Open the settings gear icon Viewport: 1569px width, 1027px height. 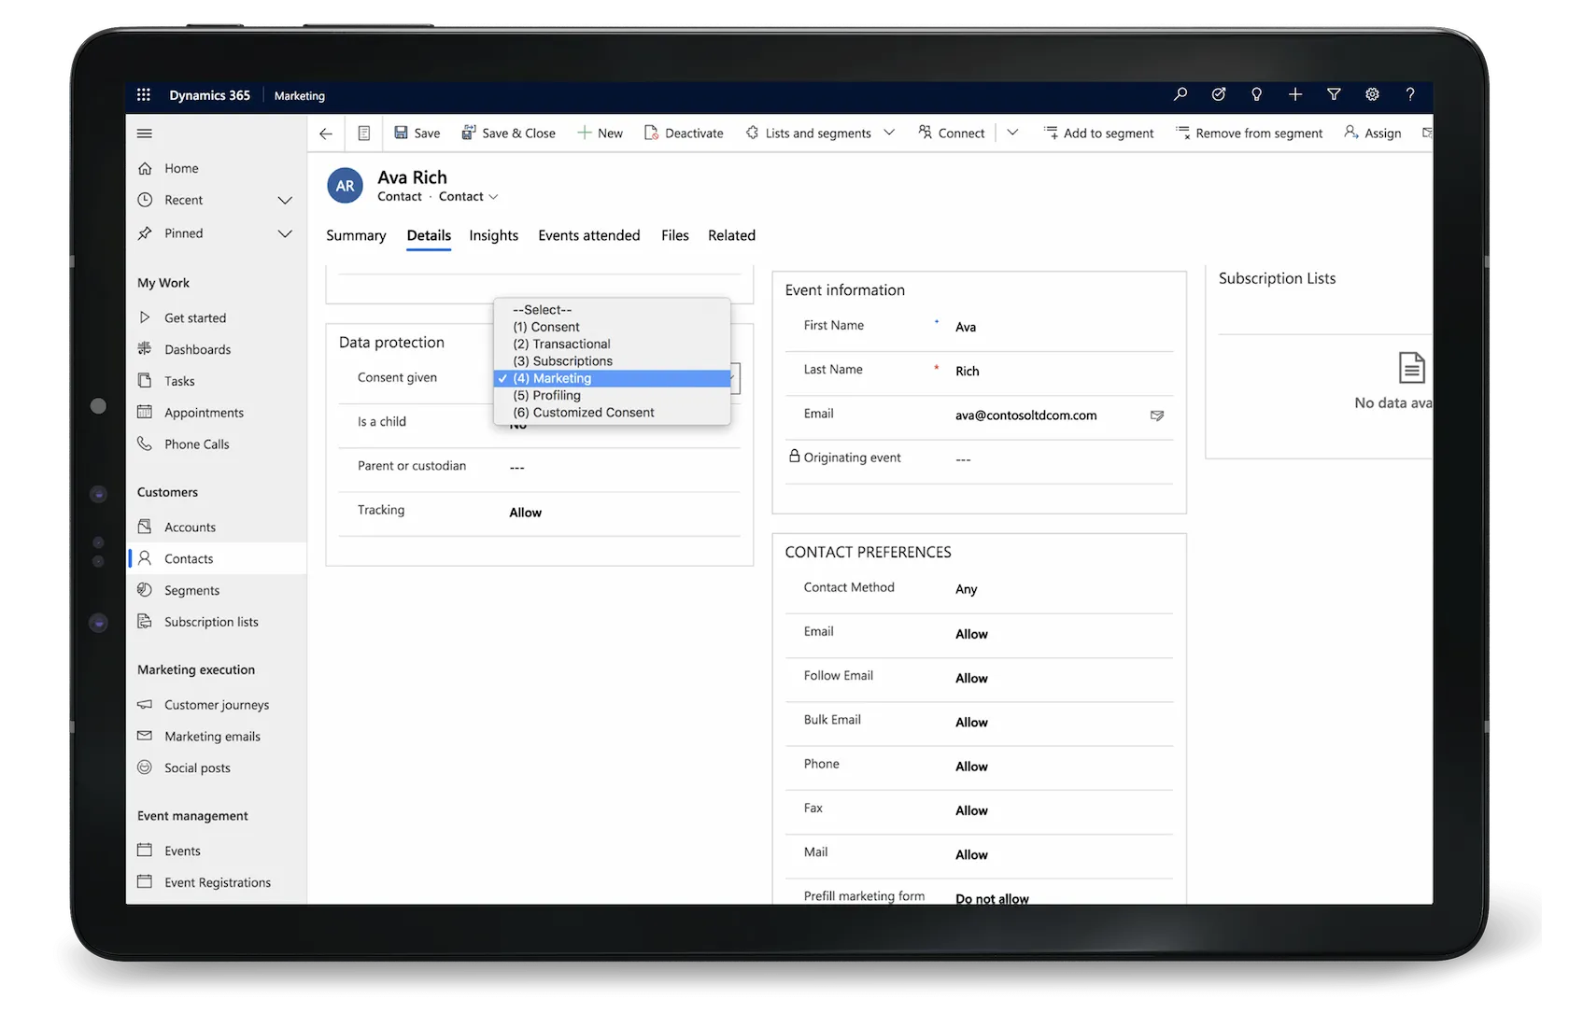pos(1372,94)
